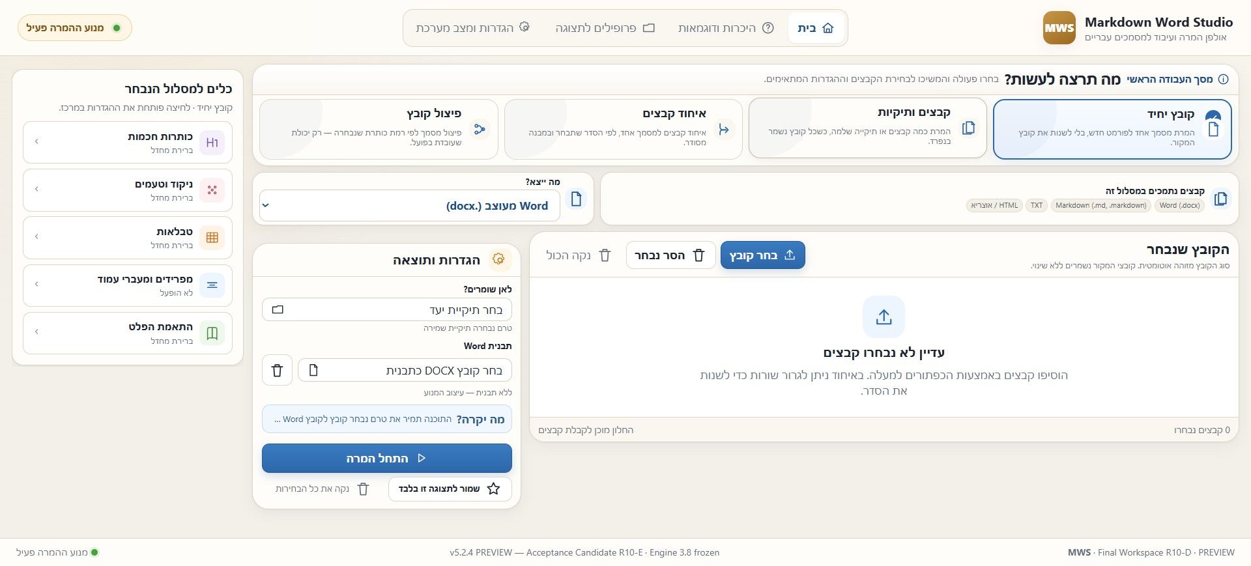Click the טרם נבחרה תיקיית שמירה hint text
This screenshot has width=1251, height=566.
[468, 328]
